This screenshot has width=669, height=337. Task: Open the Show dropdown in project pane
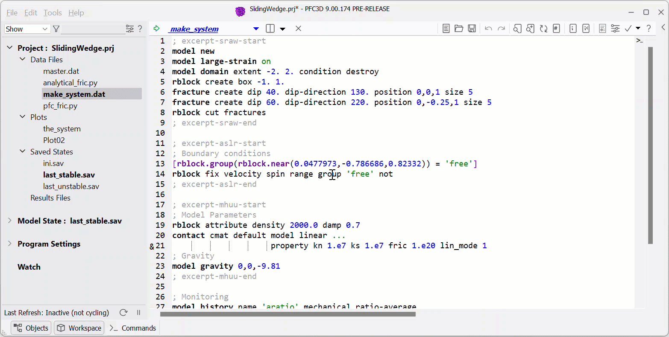pos(27,29)
